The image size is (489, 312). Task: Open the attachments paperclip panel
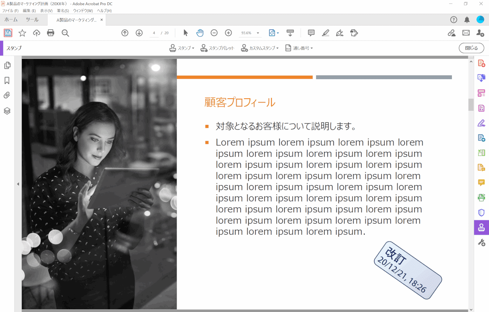pyautogui.click(x=7, y=96)
